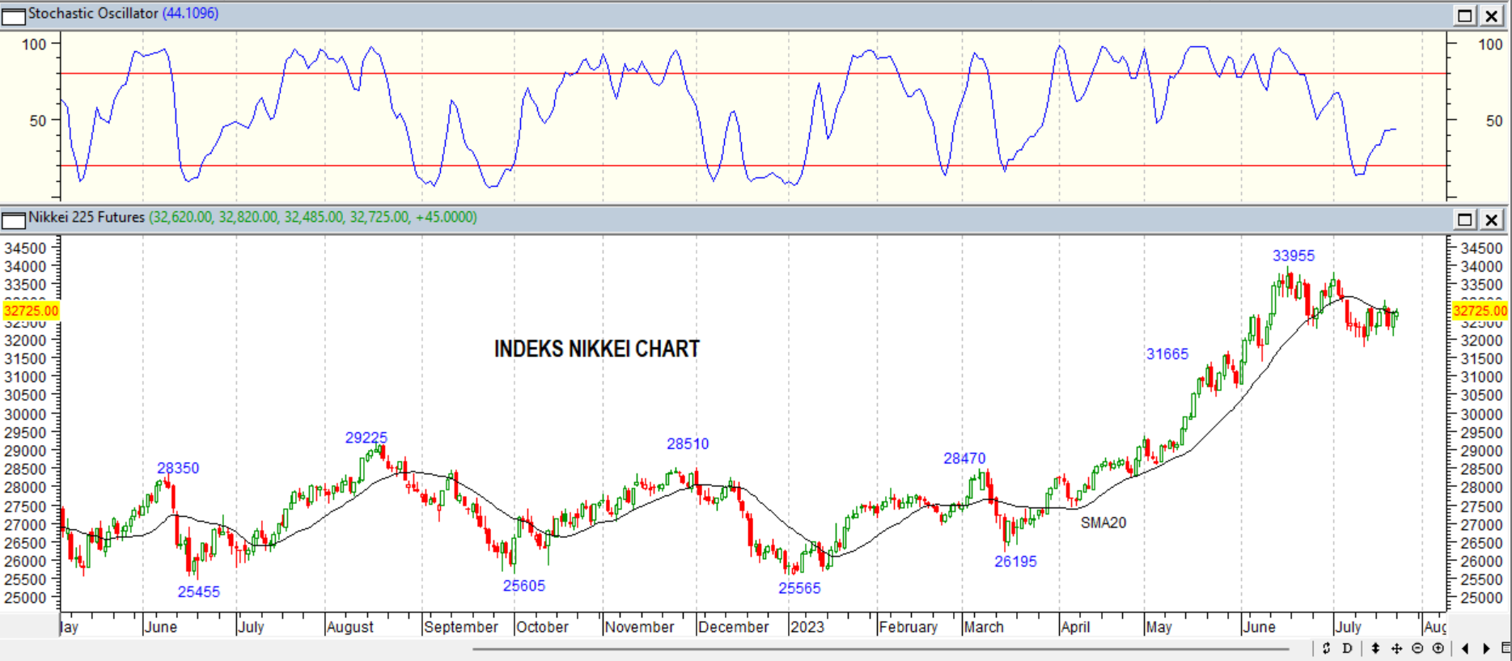Click the November label on the time axis
Viewport: 1512px width, 661px height.
click(639, 627)
